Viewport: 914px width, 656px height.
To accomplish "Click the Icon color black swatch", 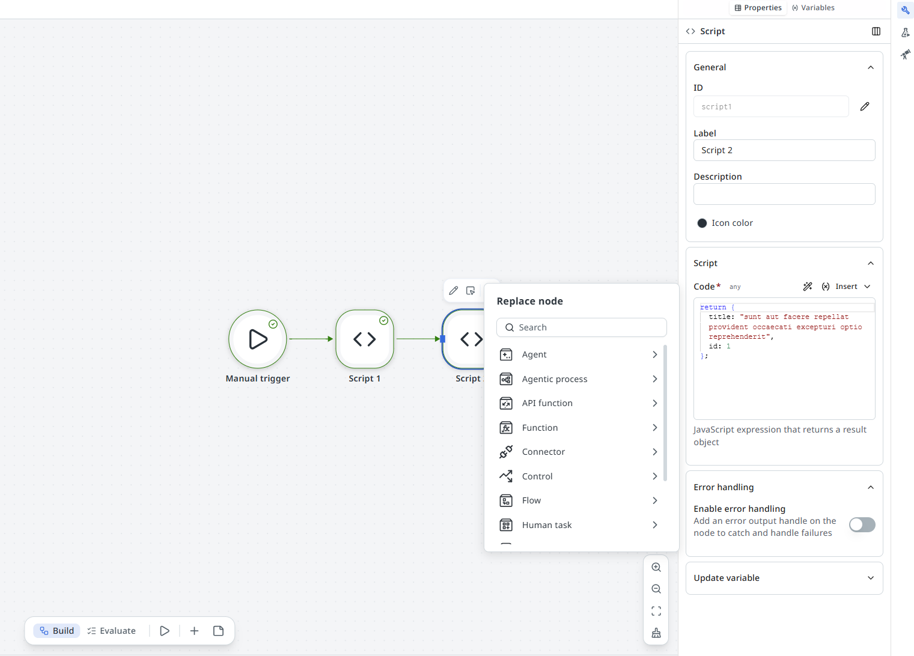I will [x=702, y=223].
